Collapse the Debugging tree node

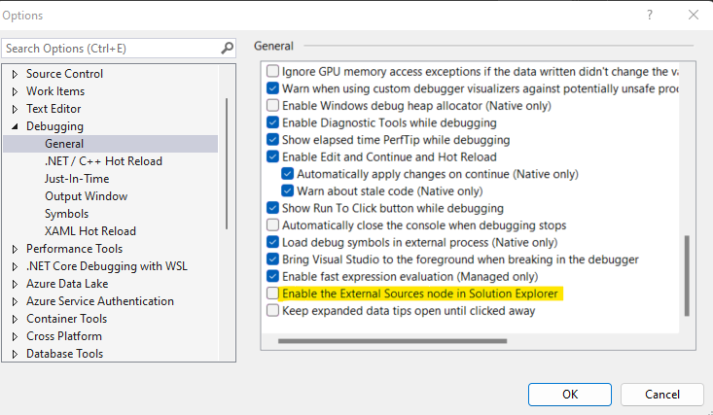[15, 126]
